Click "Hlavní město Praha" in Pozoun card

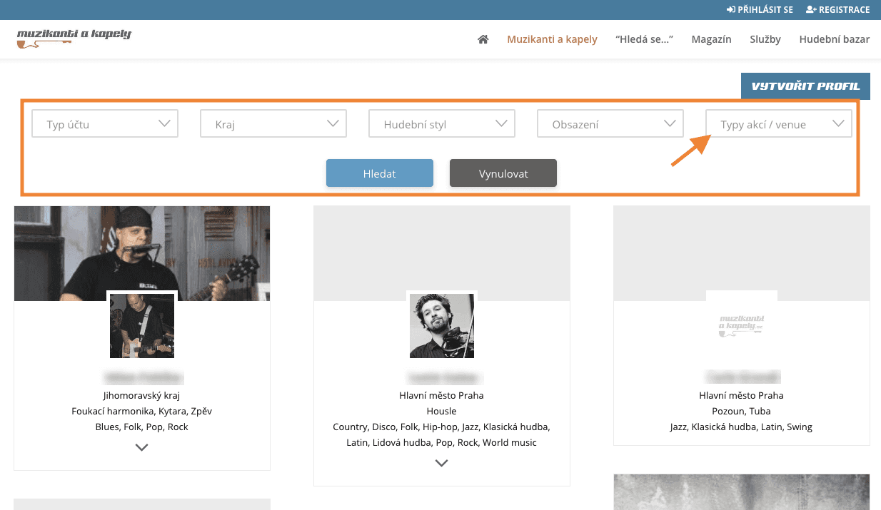point(742,395)
